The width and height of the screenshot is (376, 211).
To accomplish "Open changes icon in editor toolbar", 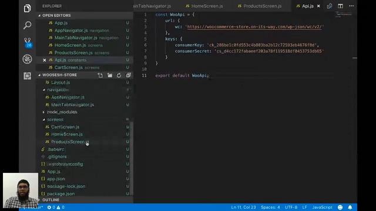I will click(330, 6).
